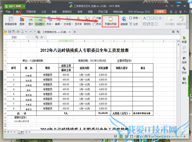Screen dimensions: 192x142
Task: Collapse the ribbon with the top chevron
Action: tap(166, 6)
